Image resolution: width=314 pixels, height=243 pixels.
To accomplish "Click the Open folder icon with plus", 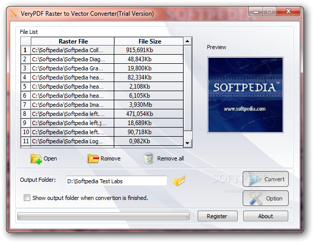I will (36, 159).
